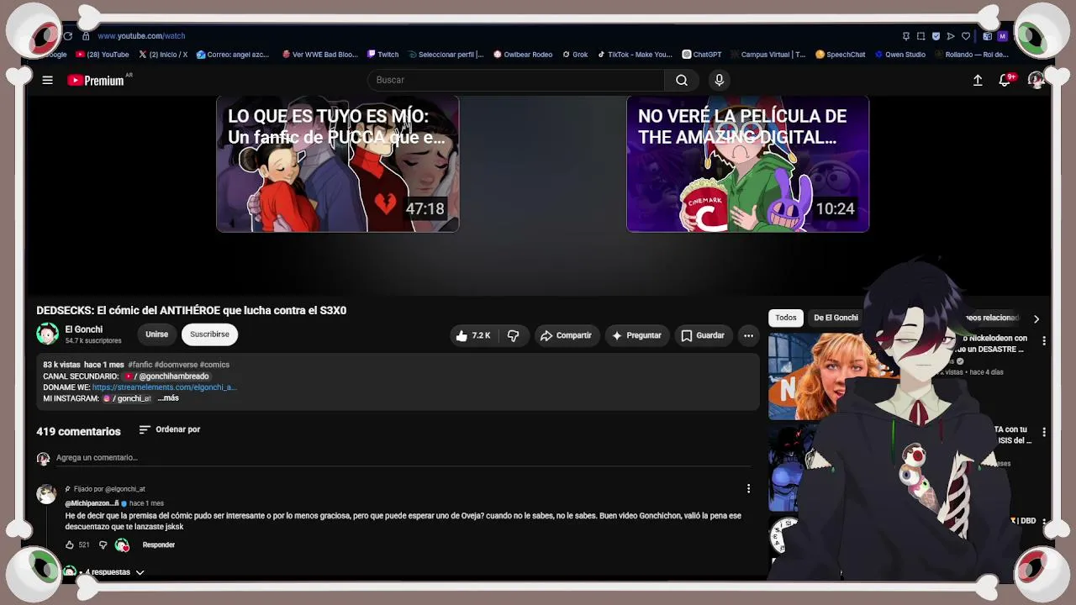Click the browser address bar URL

pos(141,36)
